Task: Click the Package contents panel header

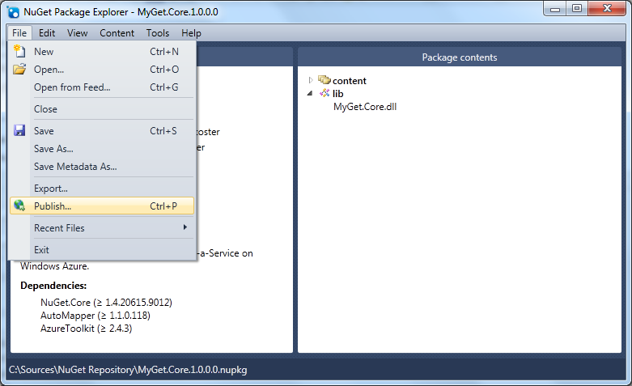Action: pyautogui.click(x=460, y=57)
